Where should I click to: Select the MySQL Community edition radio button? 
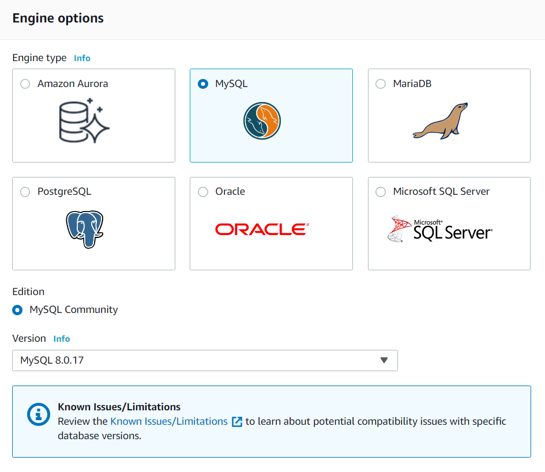point(17,310)
